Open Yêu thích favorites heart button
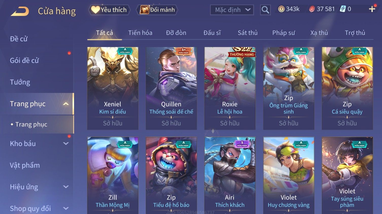The image size is (382, 214). (109, 10)
